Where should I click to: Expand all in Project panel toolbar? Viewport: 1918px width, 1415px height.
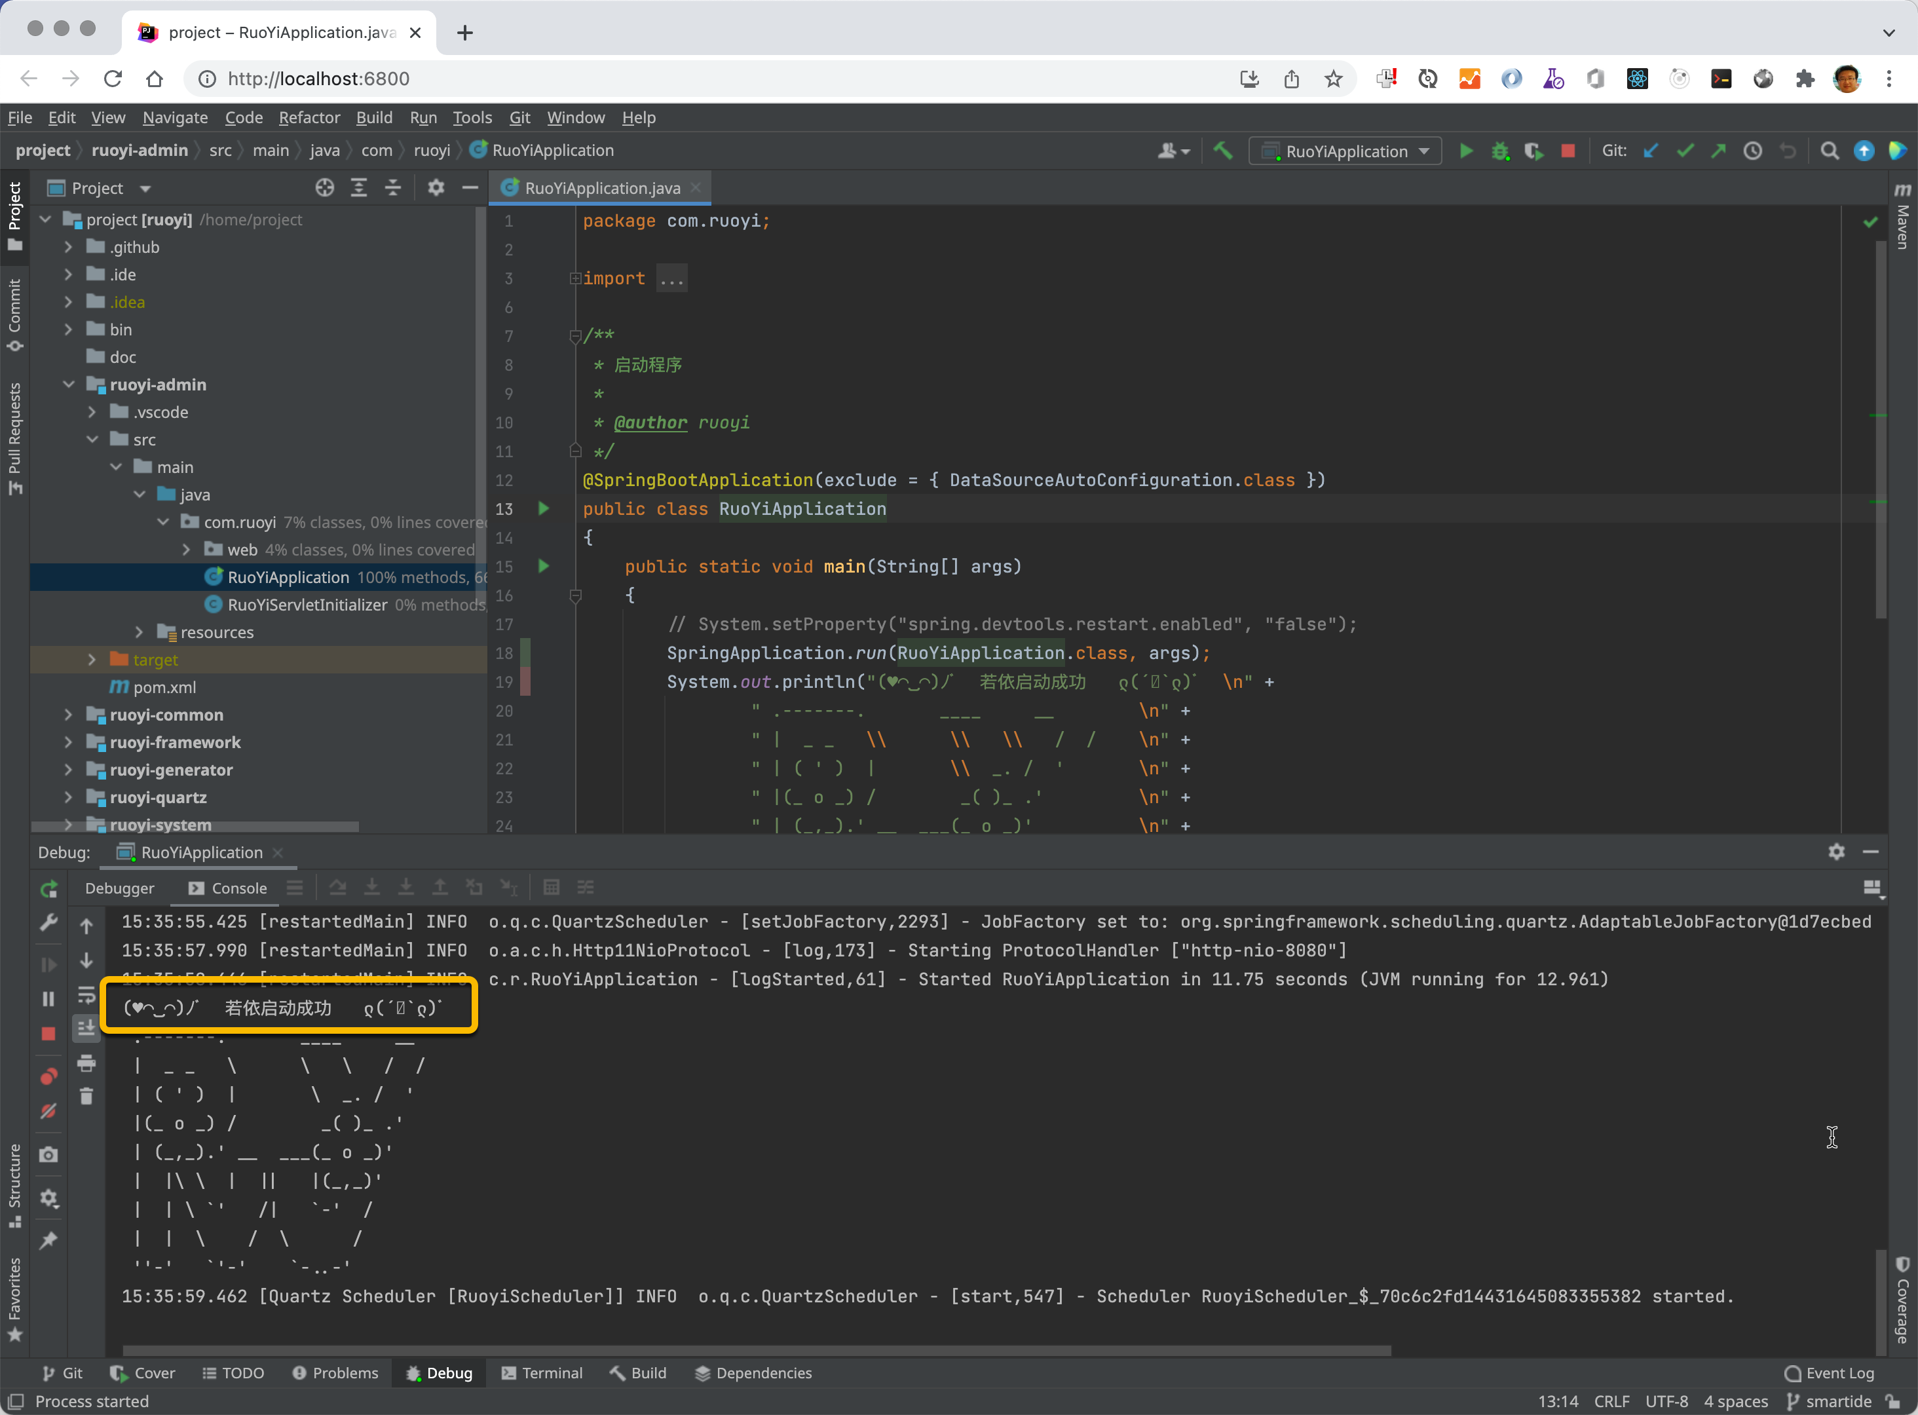coord(359,187)
